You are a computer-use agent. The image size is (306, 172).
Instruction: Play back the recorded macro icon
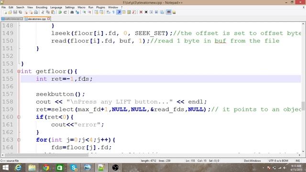[151, 12]
